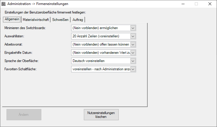Click the '(Nein vorblenden) ermöglichen' field
Screen dimensions: 217x127
point(100,28)
